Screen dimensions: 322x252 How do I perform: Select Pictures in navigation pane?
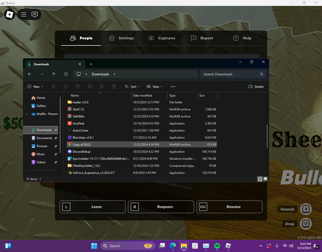39,146
